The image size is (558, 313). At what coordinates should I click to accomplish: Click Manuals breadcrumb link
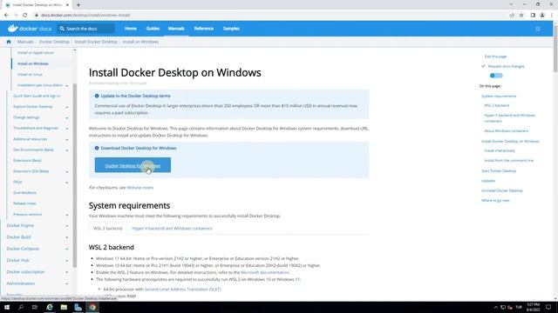(25, 42)
